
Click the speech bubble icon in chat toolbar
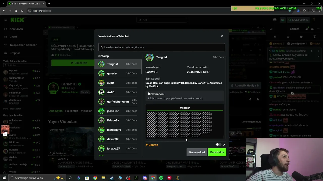click(301, 37)
